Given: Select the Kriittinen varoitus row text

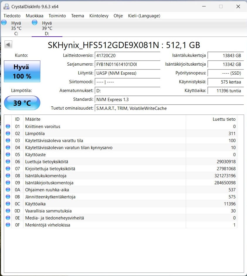Looking at the screenshot, I should (x=42, y=126).
